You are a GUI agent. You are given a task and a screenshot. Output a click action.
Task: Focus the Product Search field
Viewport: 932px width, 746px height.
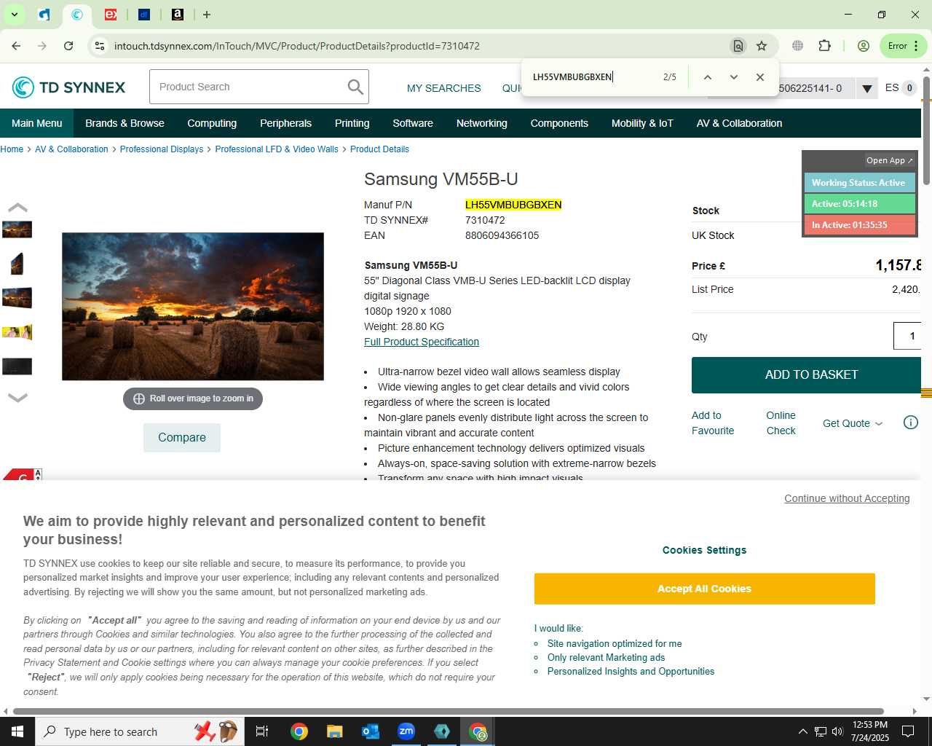tap(248, 87)
